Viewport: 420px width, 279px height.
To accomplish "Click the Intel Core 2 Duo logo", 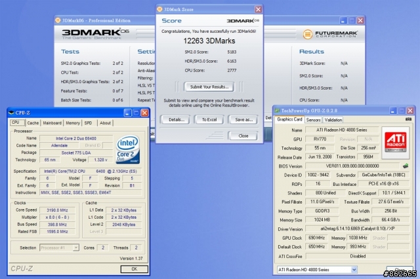I will tap(128, 149).
